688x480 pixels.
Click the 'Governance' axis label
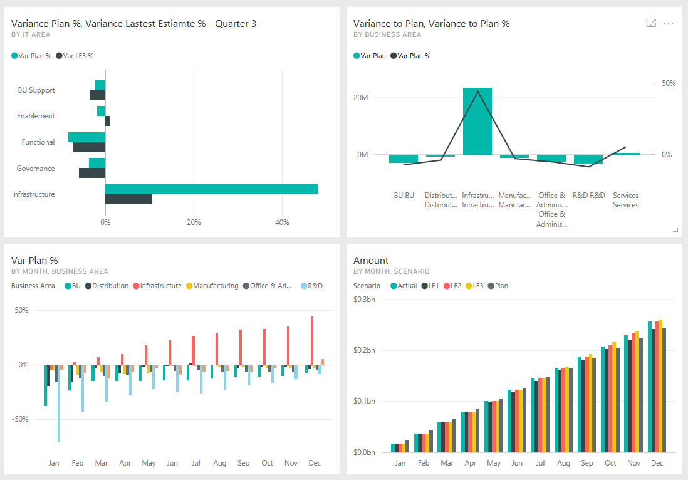click(x=36, y=169)
